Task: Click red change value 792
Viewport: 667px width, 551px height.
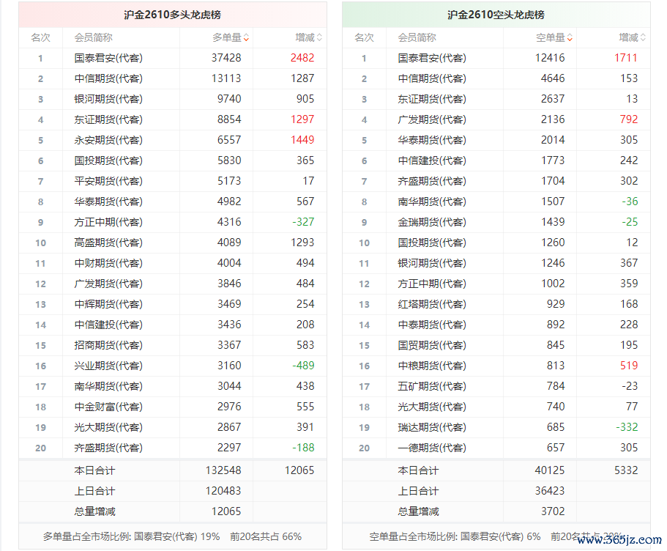Action: pos(629,119)
